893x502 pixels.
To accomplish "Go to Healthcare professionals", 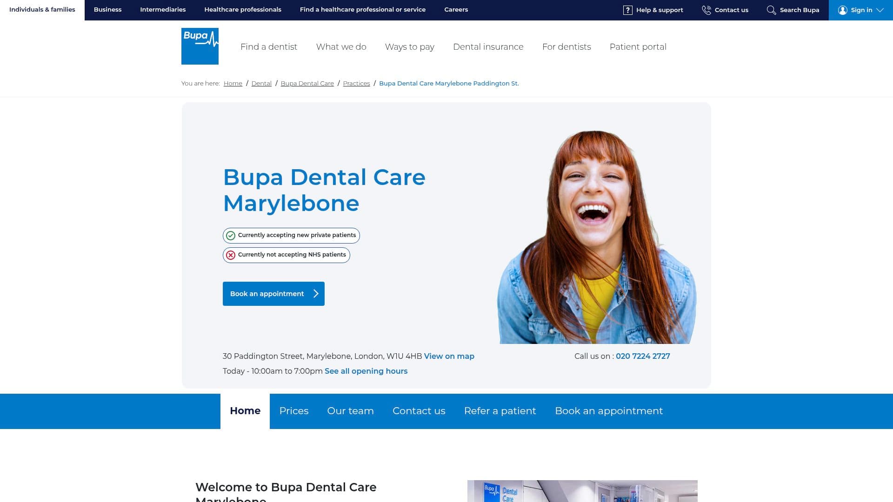I will click(243, 10).
